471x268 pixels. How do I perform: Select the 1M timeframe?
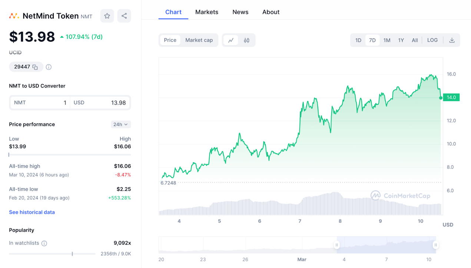[387, 40]
